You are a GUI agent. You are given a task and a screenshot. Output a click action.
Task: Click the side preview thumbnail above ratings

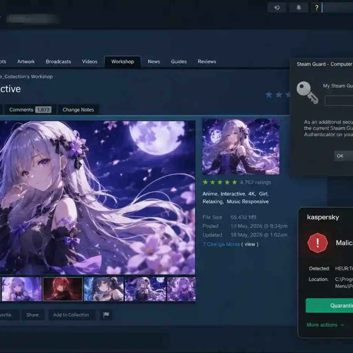coord(241,147)
